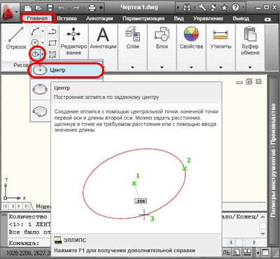Open the satellite communication center icon
The height and width of the screenshot is (259, 280).
(213, 8)
